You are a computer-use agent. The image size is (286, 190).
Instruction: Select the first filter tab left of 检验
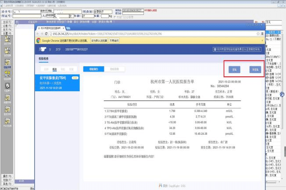tap(46, 69)
